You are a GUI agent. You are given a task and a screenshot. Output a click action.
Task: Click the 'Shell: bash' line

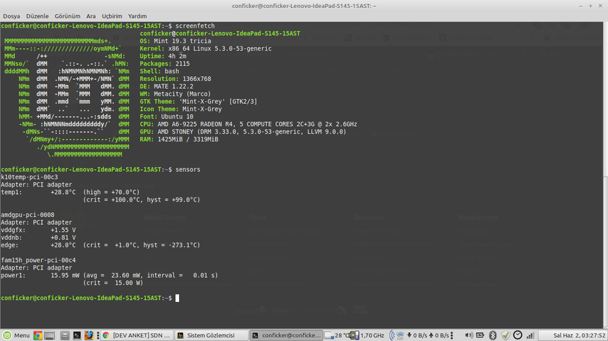coord(159,71)
